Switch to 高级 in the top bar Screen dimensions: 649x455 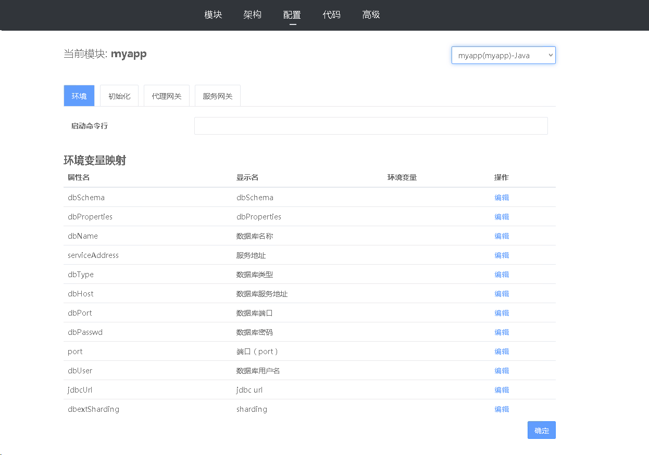371,15
